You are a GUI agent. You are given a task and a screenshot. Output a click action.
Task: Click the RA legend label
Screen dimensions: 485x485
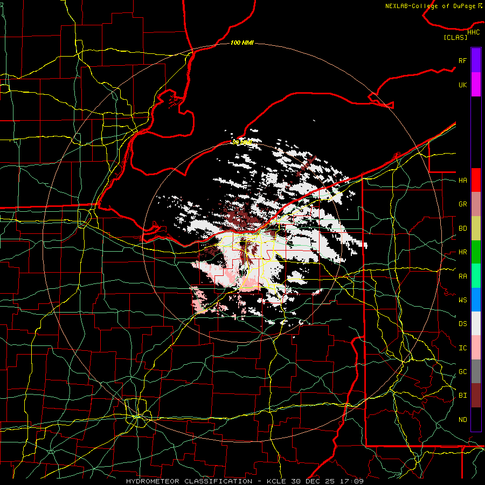click(x=462, y=276)
